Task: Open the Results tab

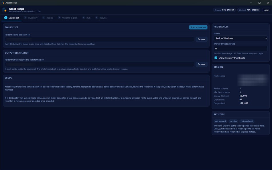Action: tap(101, 18)
